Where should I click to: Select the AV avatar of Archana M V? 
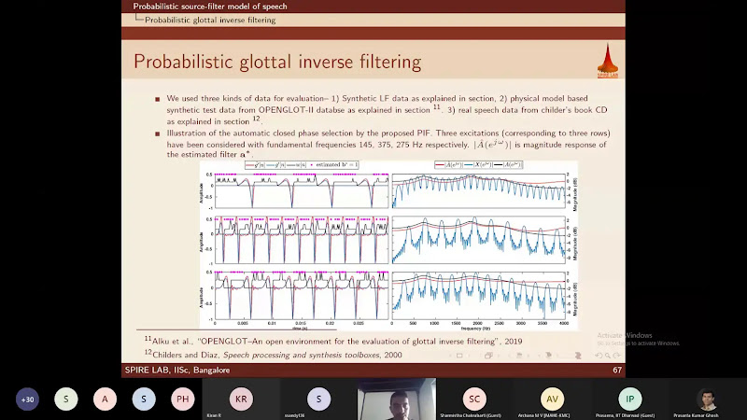coord(552,399)
